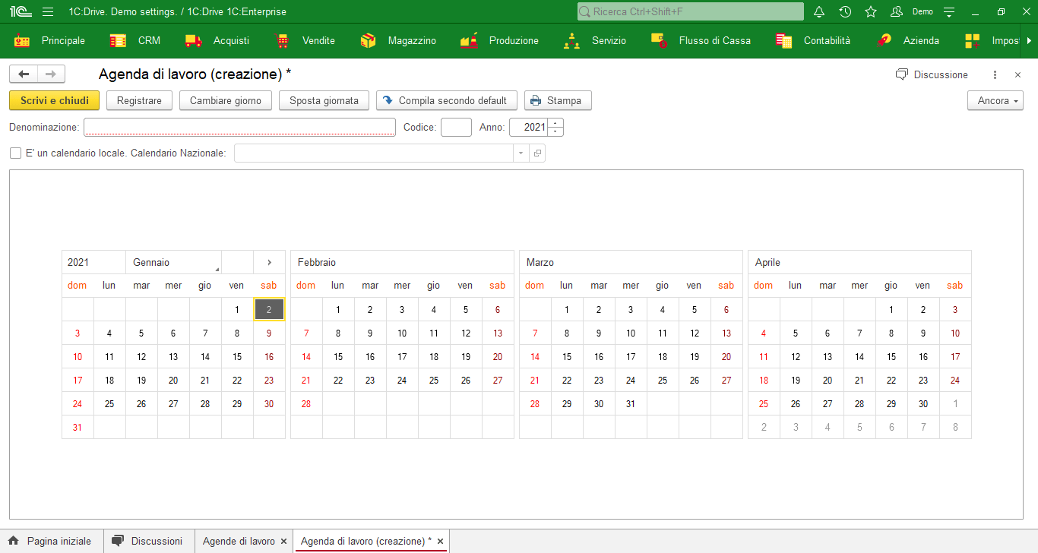Select day 31 in Marzo
Viewport: 1038px width, 553px height.
[631, 403]
